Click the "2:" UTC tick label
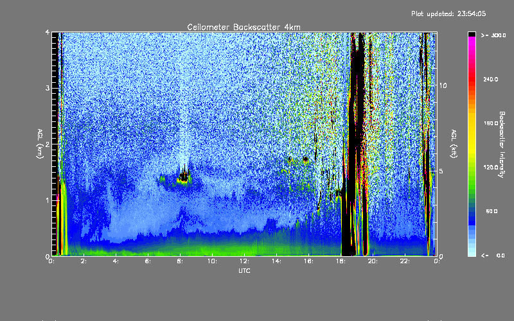The width and height of the screenshot is (514, 321). pyautogui.click(x=84, y=261)
